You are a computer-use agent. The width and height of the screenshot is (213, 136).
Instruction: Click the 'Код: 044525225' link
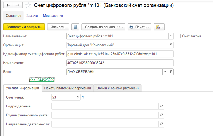coord(42,80)
